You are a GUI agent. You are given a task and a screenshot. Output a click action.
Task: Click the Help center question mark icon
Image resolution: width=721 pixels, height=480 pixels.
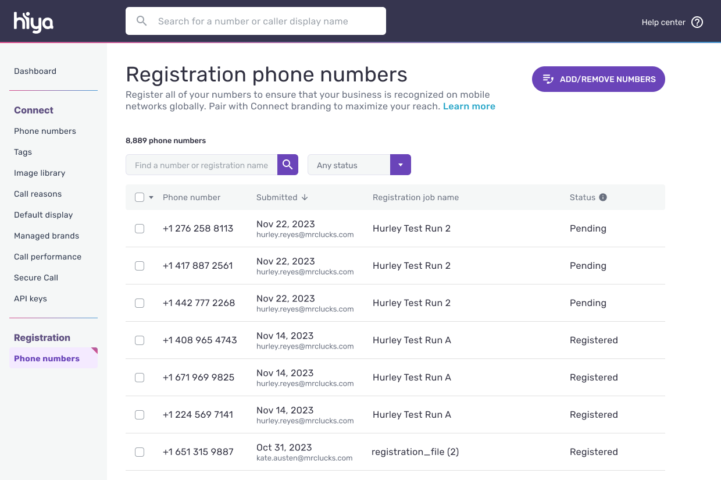tap(697, 22)
